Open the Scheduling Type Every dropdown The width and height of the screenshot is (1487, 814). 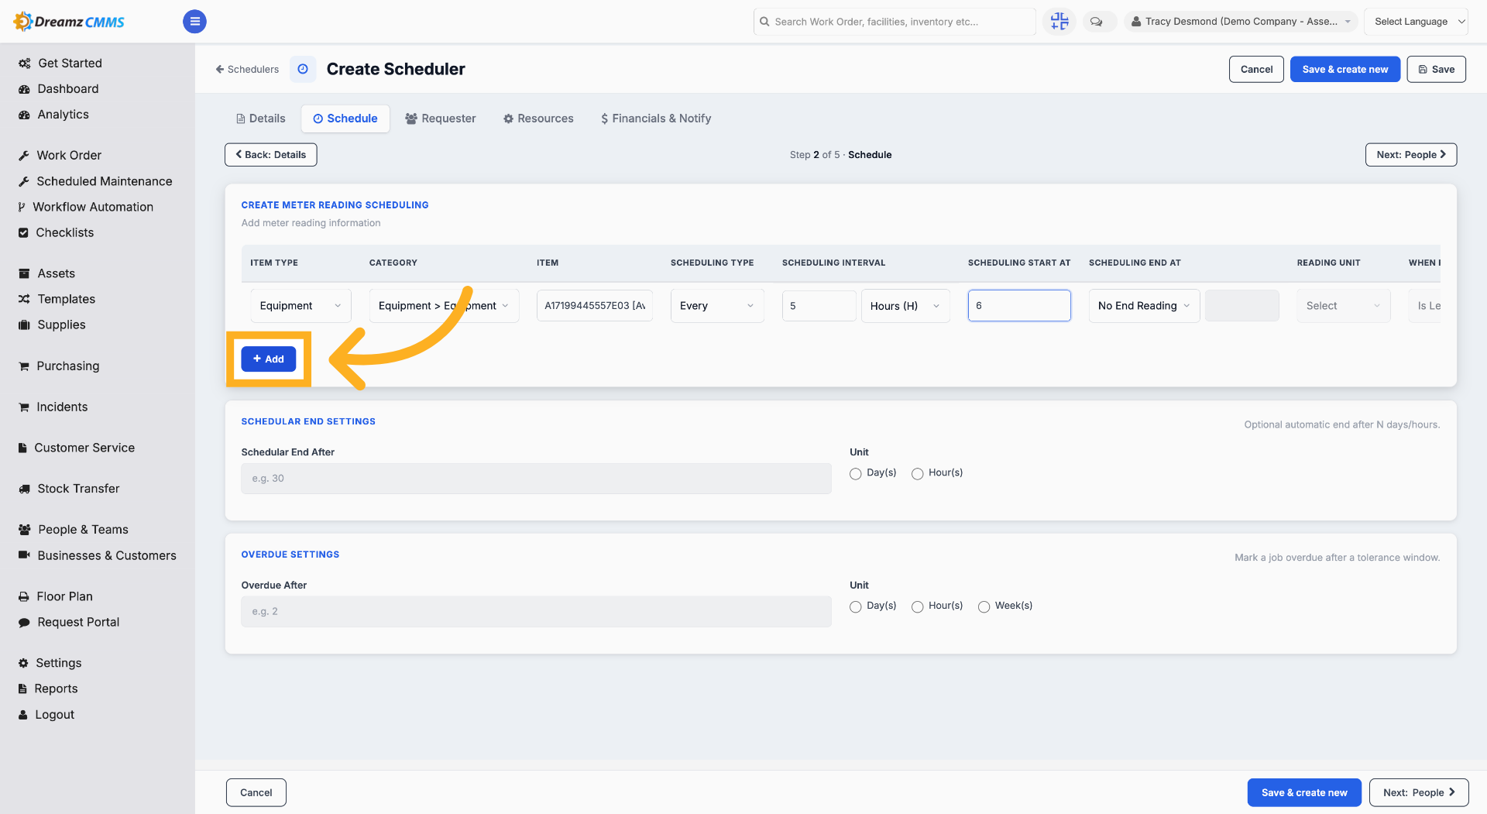click(717, 306)
